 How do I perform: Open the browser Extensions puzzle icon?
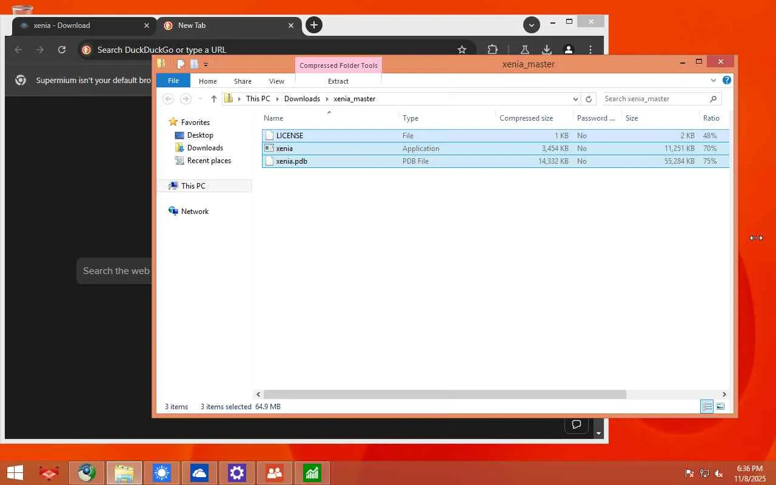tap(493, 50)
